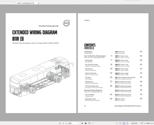Click the next view icon

coord(93,123)
